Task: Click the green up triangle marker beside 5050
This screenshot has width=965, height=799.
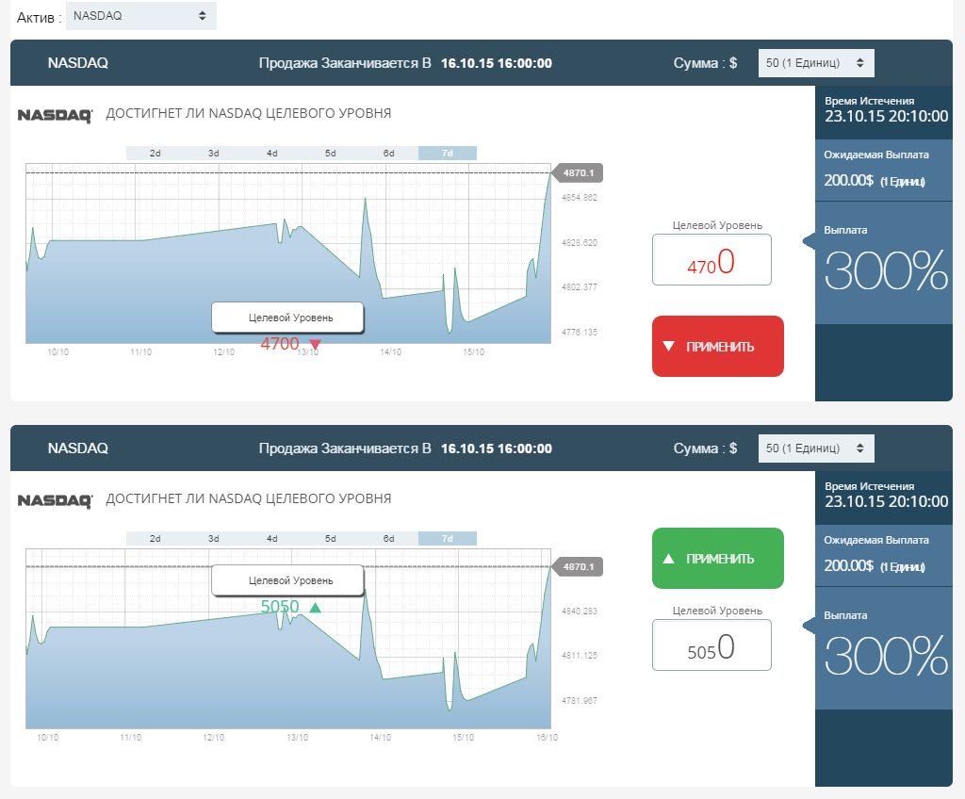Action: (315, 608)
